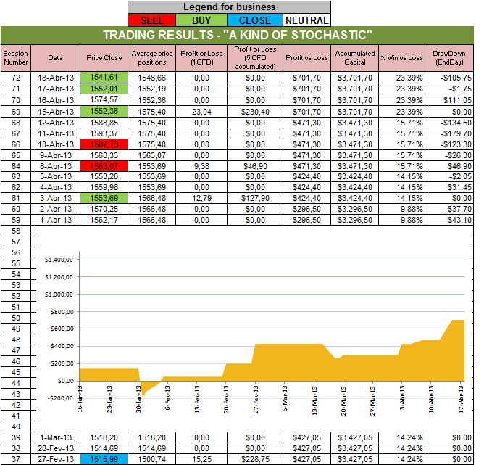This screenshot has height=465, width=484.
Task: Click the drawdown cell $111,05
Action: [x=449, y=100]
